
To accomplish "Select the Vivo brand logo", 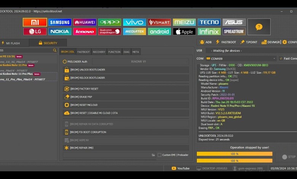I will click(134, 22).
